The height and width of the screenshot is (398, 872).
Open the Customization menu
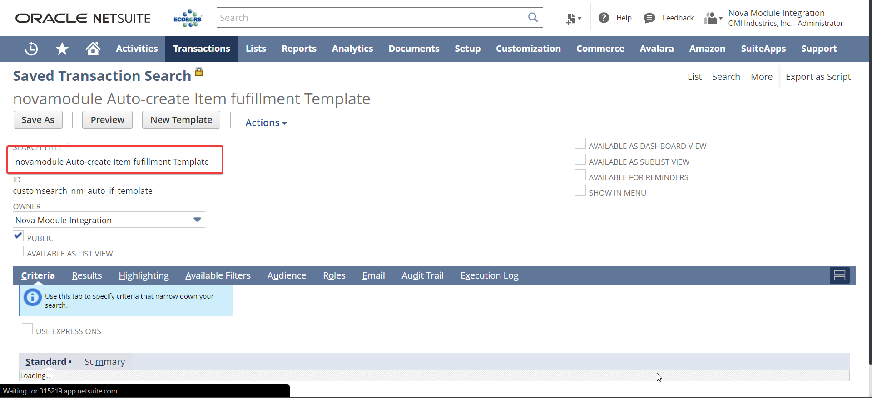tap(528, 49)
